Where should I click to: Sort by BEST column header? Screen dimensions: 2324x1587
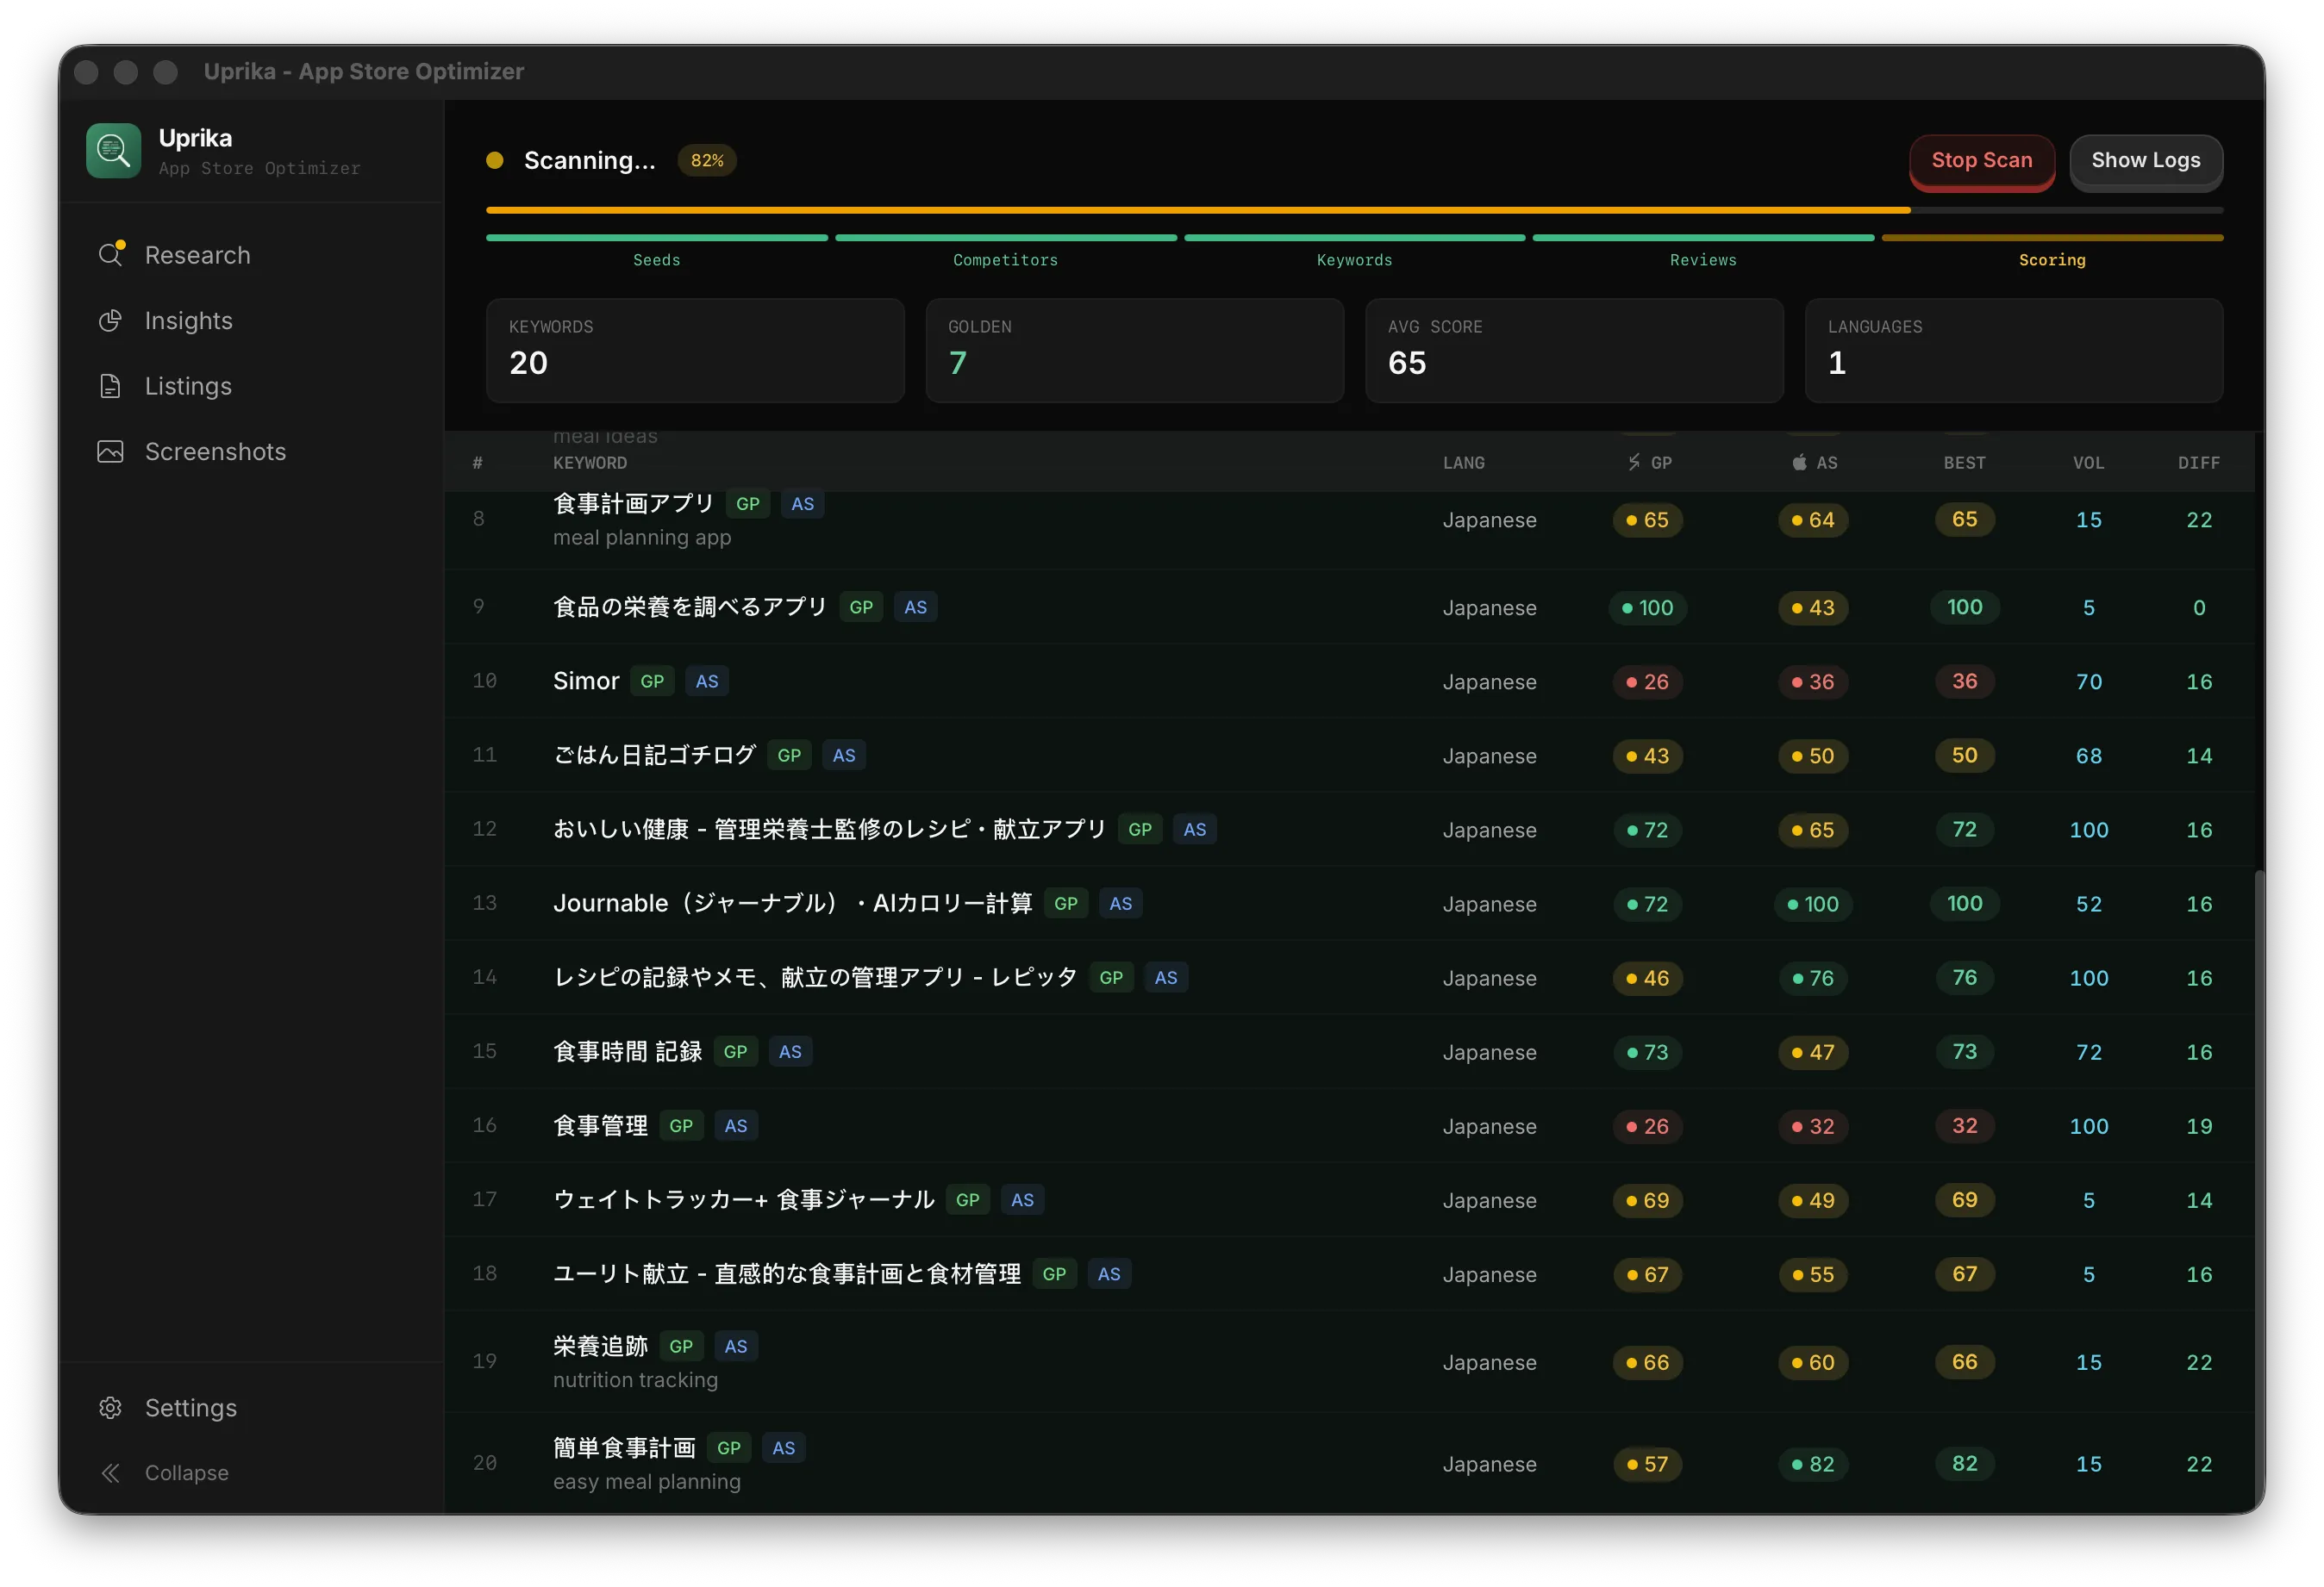pyautogui.click(x=1964, y=463)
